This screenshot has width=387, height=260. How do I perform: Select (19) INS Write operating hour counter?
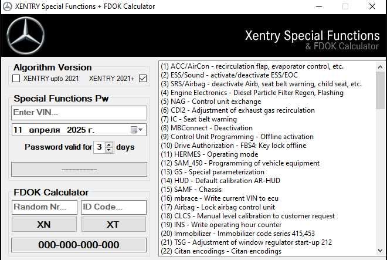click(x=221, y=225)
